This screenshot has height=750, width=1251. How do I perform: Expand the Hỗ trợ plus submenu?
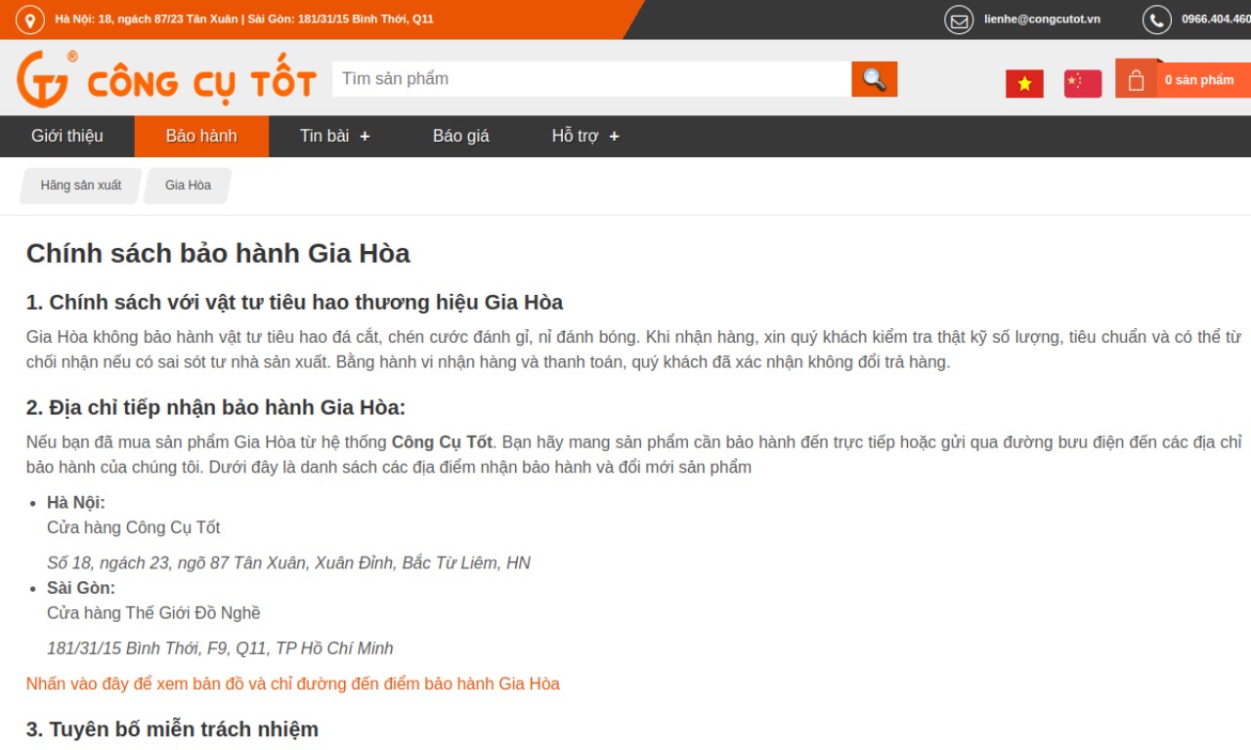click(x=614, y=137)
